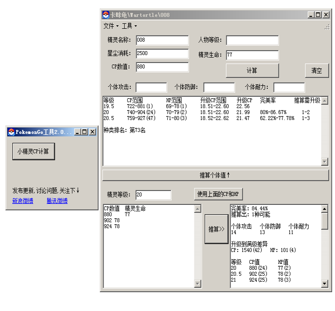The height and width of the screenshot is (311, 335).
Task: Select the 759-927(47) CP range cell
Action: point(141,118)
